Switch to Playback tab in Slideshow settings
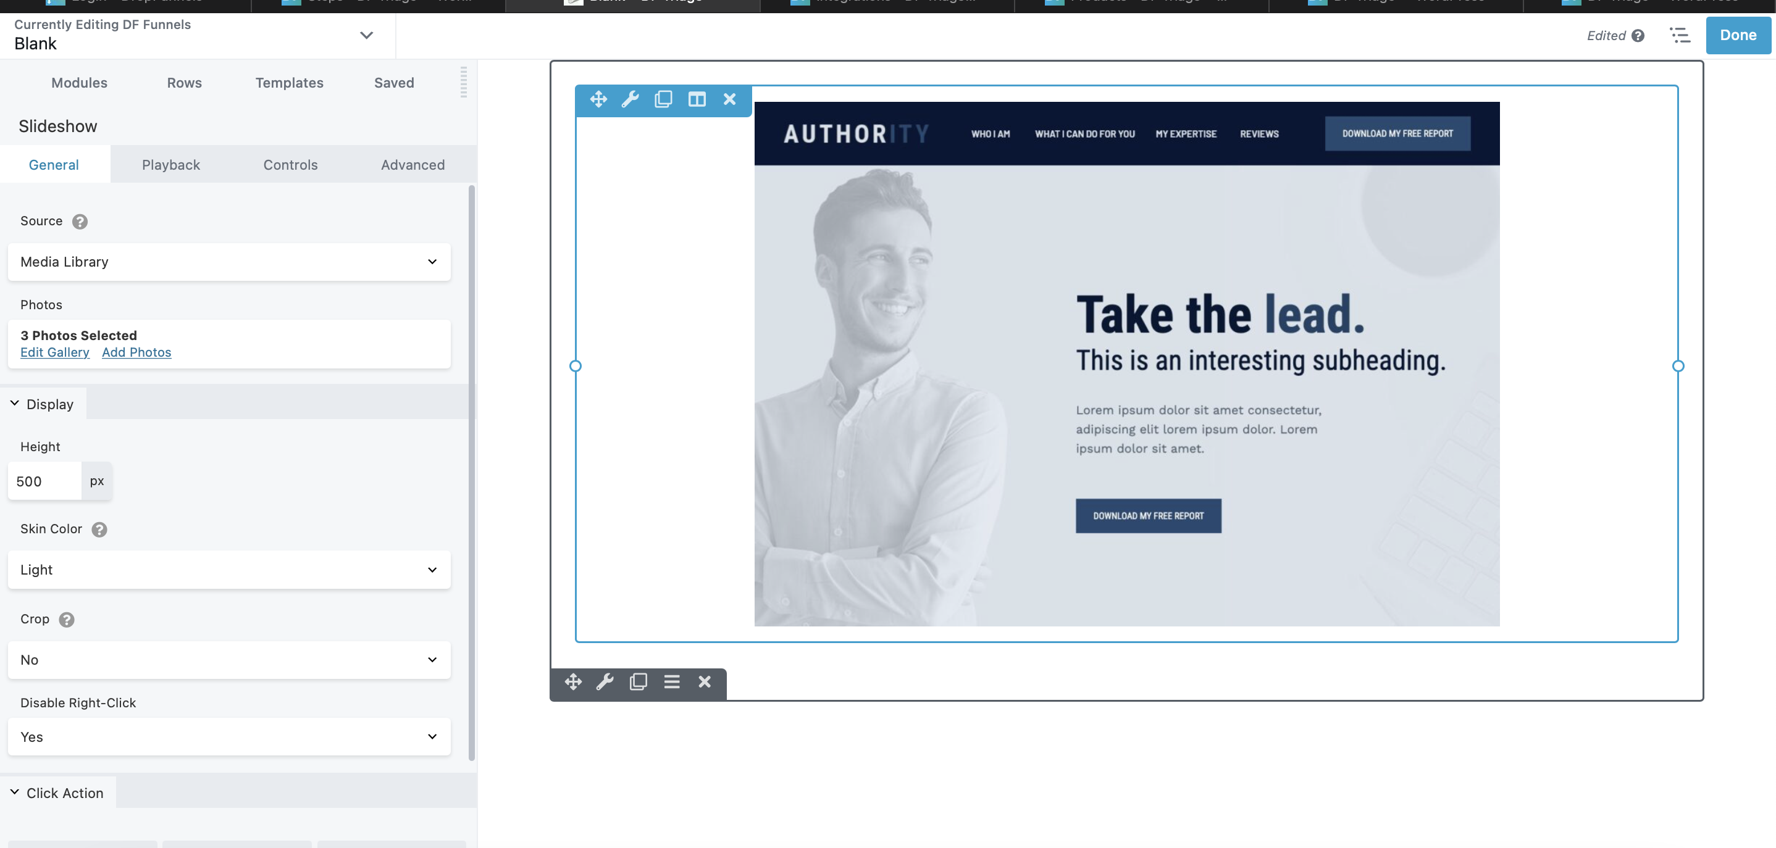1776x848 pixels. (170, 164)
